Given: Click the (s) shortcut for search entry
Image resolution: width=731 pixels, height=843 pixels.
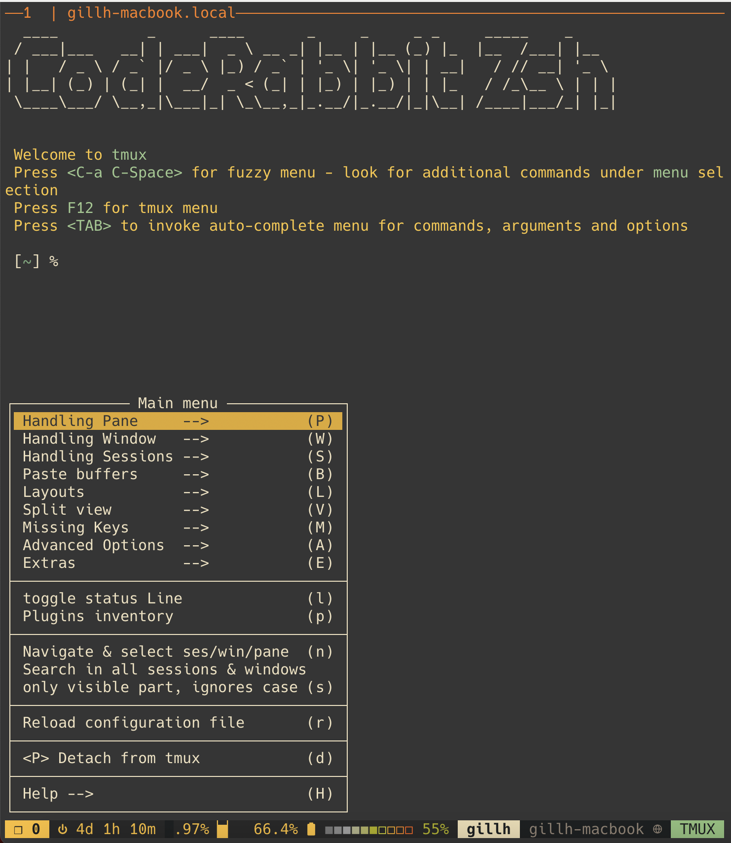Looking at the screenshot, I should 320,687.
